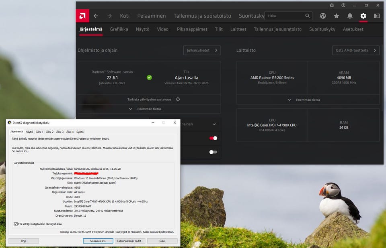Image resolution: width=386 pixels, height=248 pixels.
Task: Click the refresh icon beside Tarkista päivitysten saatavuus
Action: pyautogui.click(x=178, y=99)
